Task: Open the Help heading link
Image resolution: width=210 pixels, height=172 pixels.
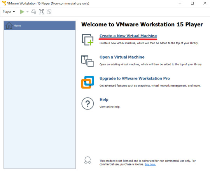Action: pyautogui.click(x=104, y=100)
